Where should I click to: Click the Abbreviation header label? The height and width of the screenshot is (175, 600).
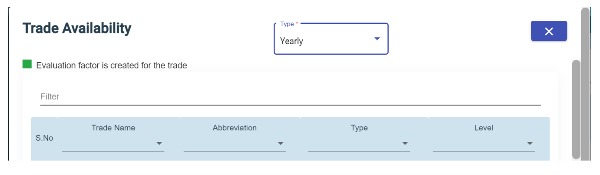tap(234, 128)
